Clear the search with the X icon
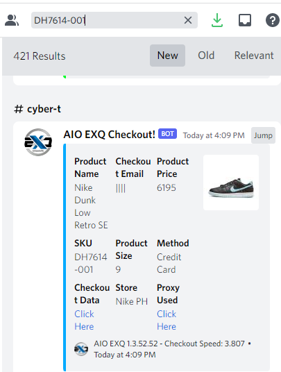Image resolution: width=281 pixels, height=372 pixels. coord(188,20)
